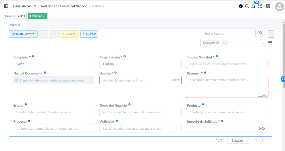Click the language translation icon
285x151 pixels.
268,6
